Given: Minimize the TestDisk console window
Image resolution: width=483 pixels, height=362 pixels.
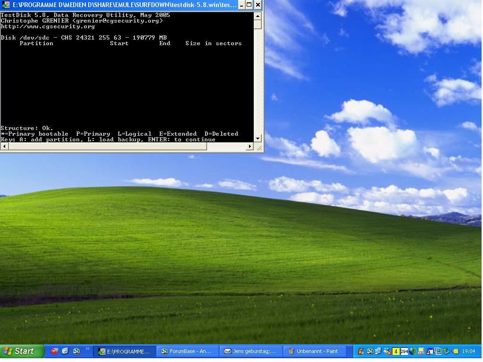Looking at the screenshot, I should tap(242, 5).
